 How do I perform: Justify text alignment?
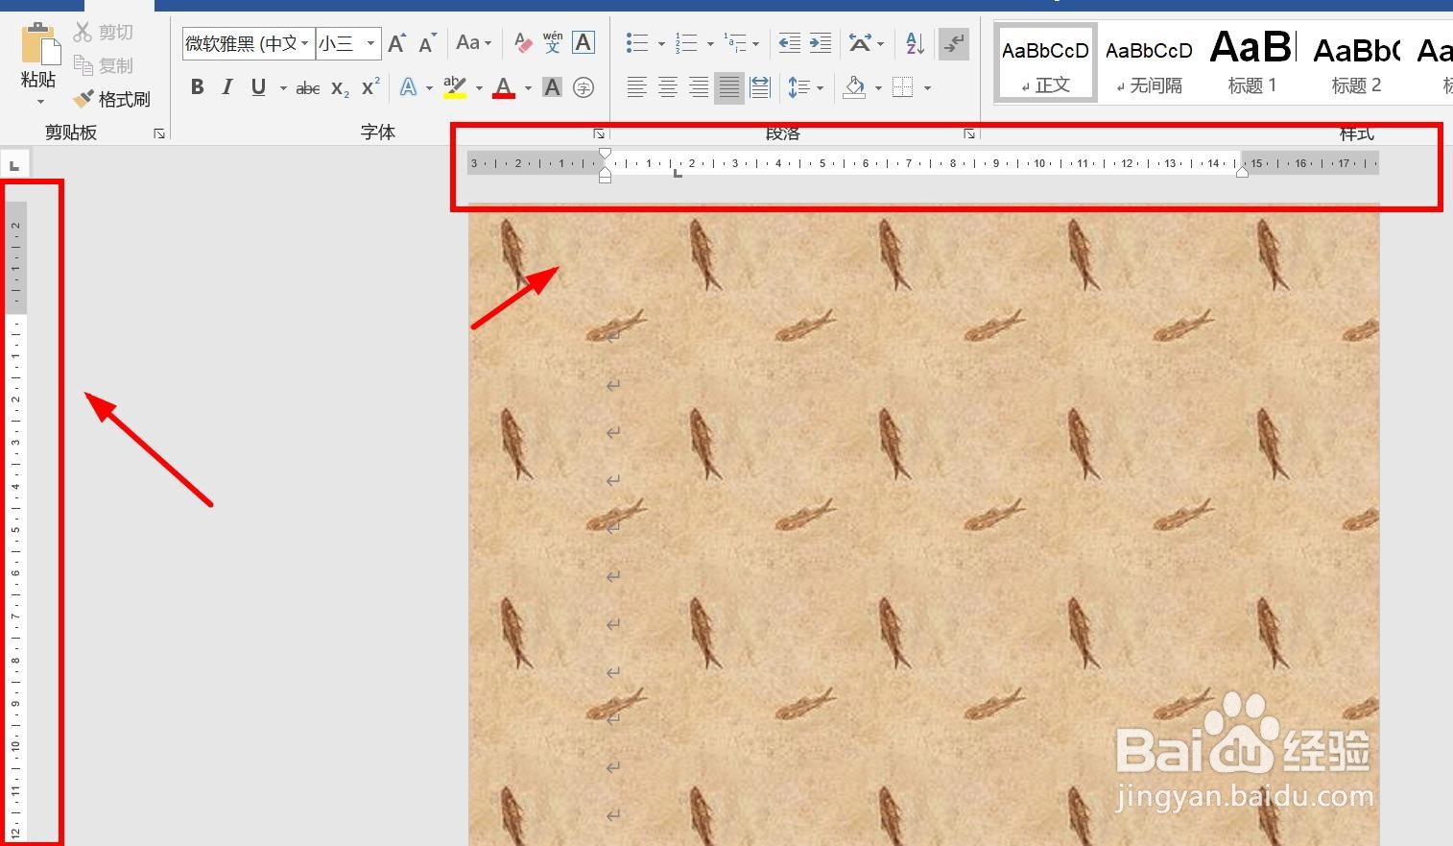coord(729,87)
